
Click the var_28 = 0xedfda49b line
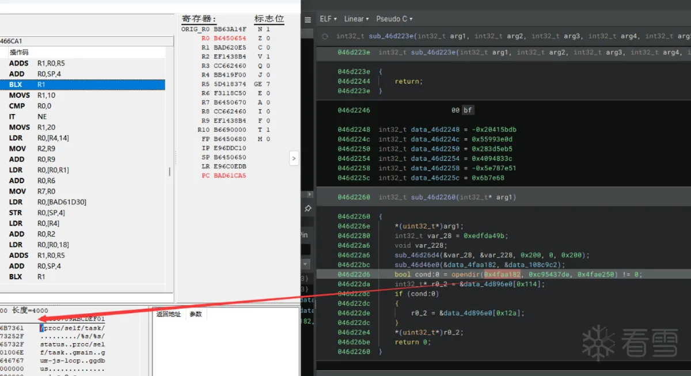[x=451, y=236]
